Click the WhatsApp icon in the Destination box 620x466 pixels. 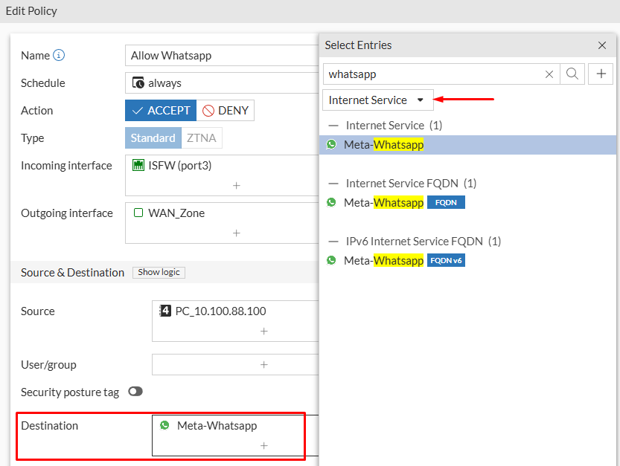tap(164, 425)
